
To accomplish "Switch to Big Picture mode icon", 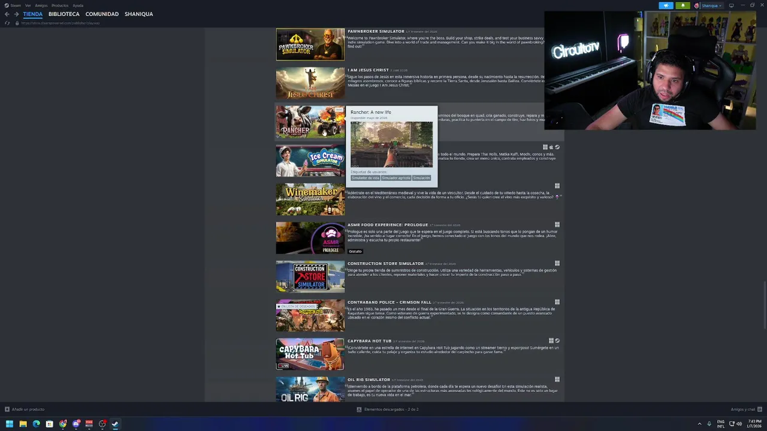I will click(731, 5).
